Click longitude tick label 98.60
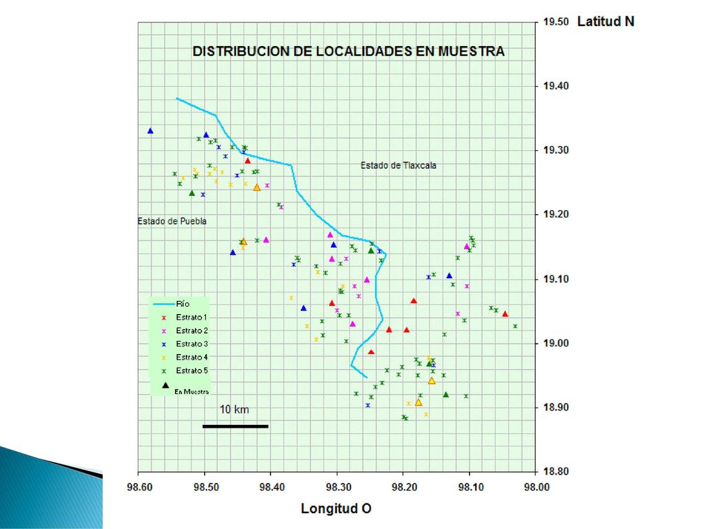Viewport: 705px width, 529px height. [138, 487]
